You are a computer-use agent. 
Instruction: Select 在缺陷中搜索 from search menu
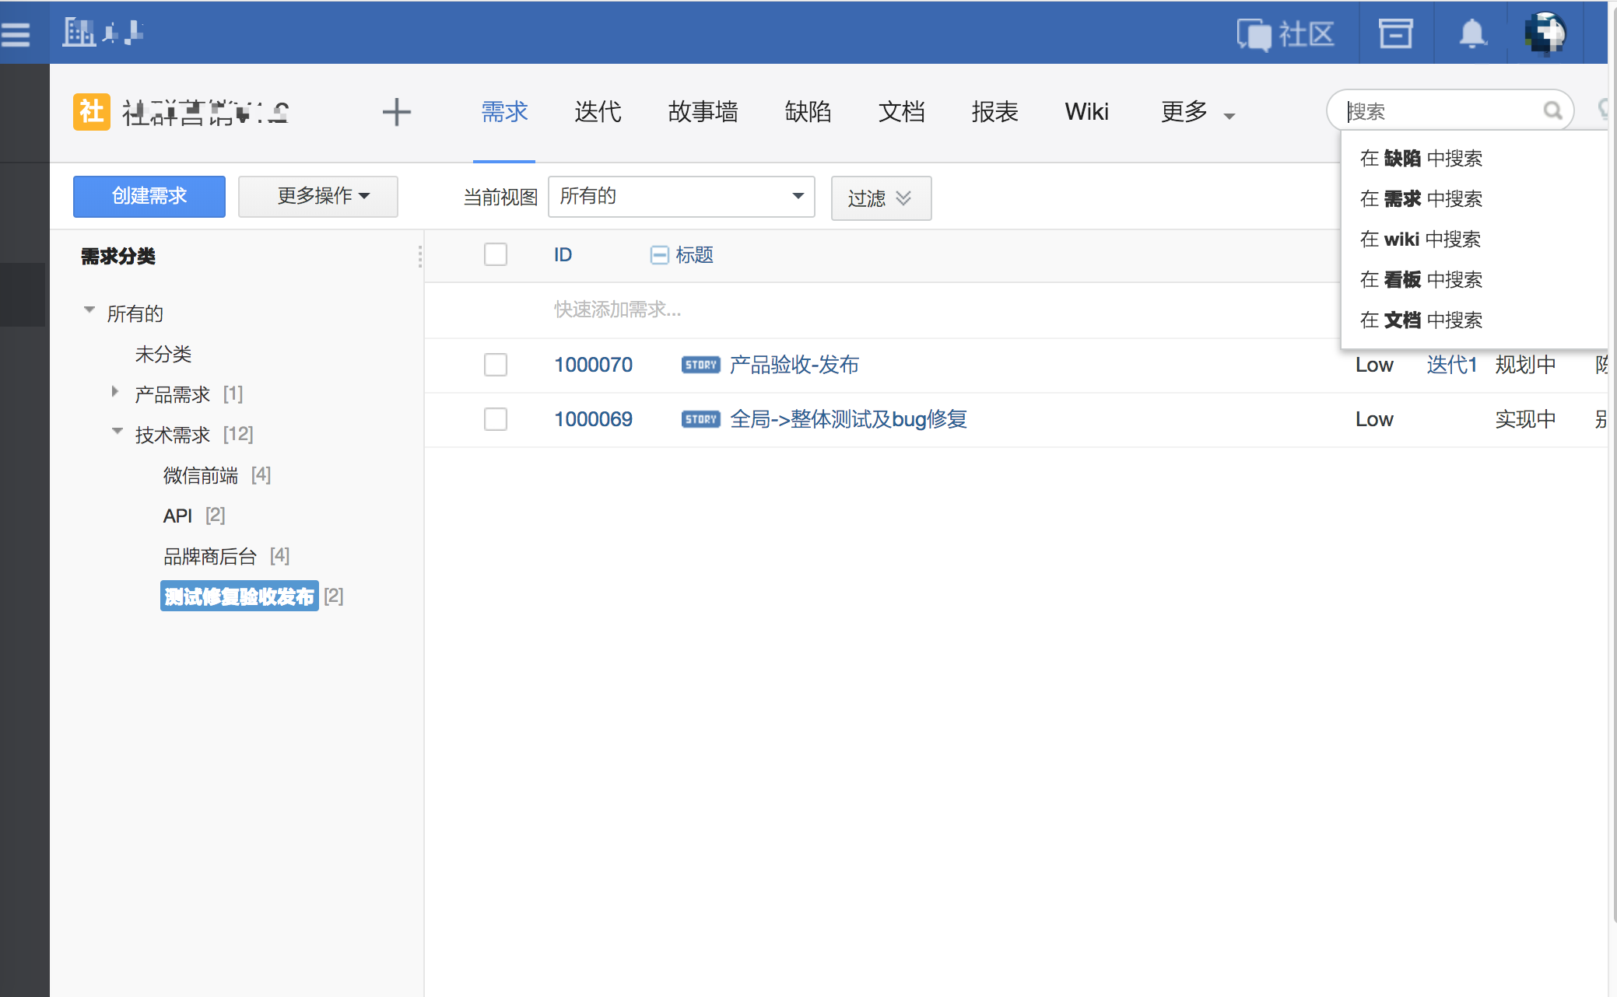(x=1420, y=159)
